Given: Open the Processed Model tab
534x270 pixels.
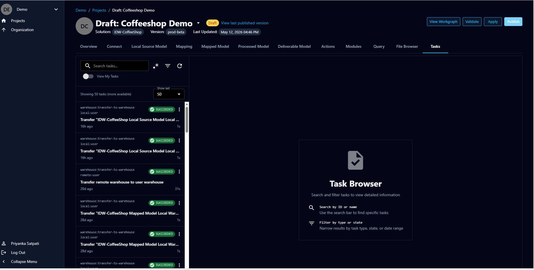Looking at the screenshot, I should pos(254,46).
